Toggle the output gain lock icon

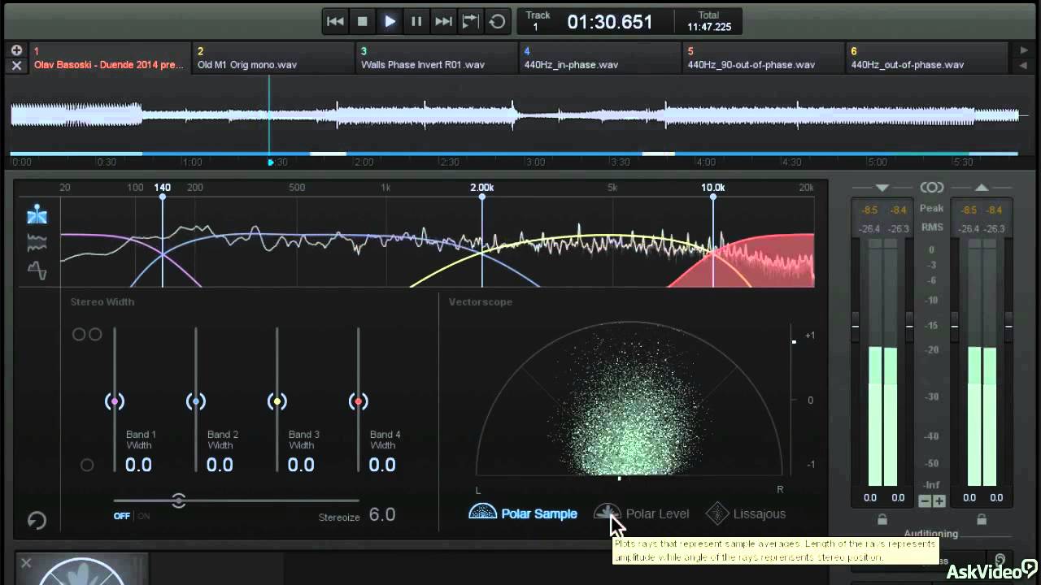(982, 520)
